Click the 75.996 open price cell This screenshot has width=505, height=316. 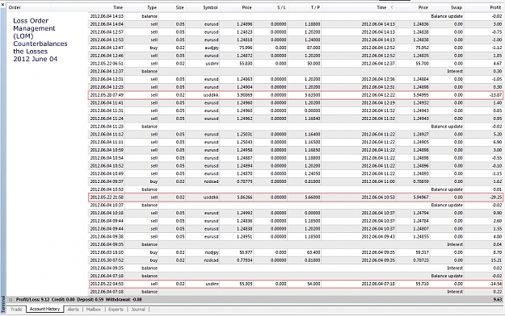[246, 48]
